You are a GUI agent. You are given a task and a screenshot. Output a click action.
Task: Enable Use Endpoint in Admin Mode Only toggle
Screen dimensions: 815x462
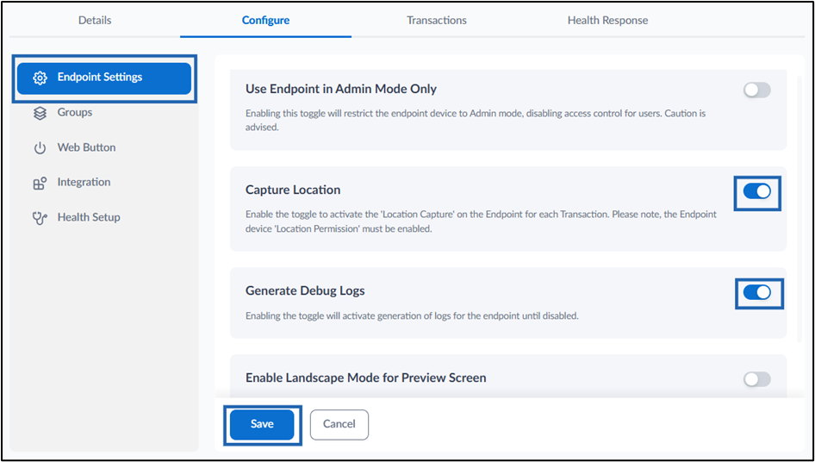756,90
